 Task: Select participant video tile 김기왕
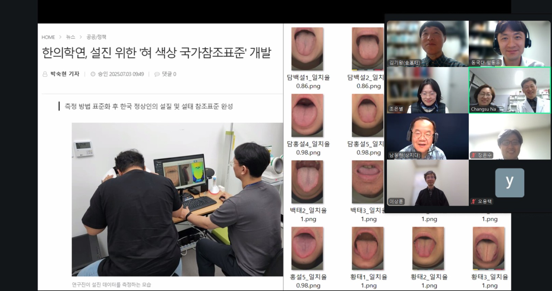pos(428,44)
